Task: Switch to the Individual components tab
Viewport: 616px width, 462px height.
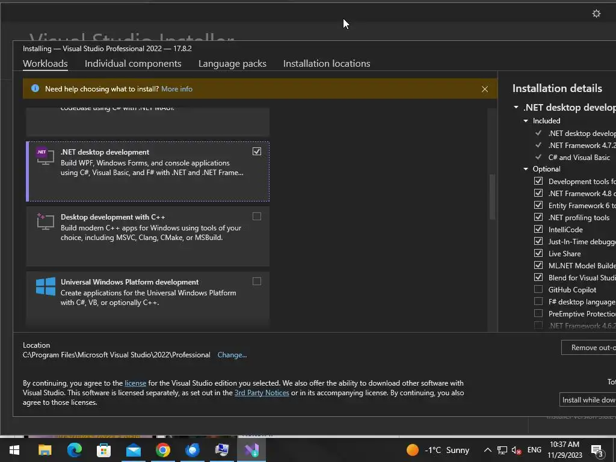Action: [133, 64]
